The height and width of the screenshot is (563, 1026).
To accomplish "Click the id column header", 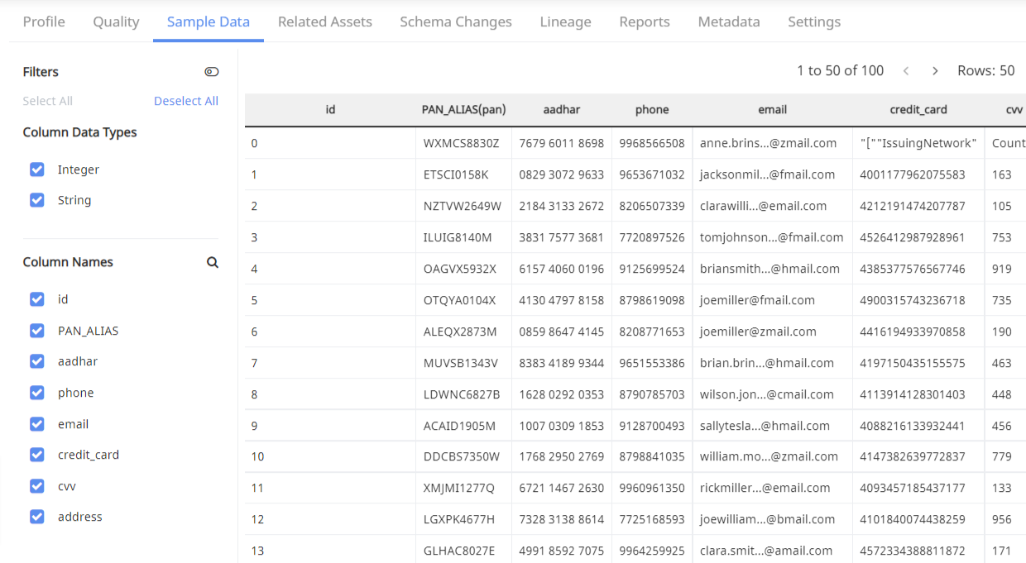I will click(330, 109).
